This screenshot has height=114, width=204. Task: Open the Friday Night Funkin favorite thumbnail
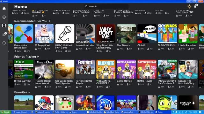[44, 103]
